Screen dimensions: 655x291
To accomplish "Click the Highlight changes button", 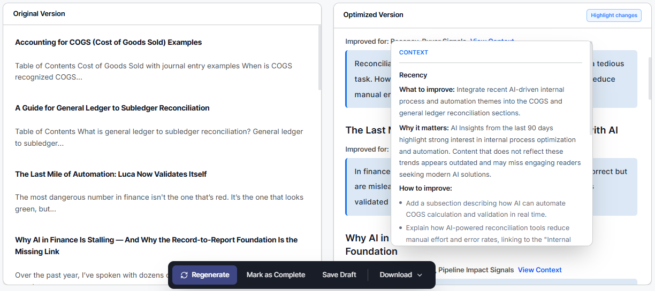I will [614, 15].
